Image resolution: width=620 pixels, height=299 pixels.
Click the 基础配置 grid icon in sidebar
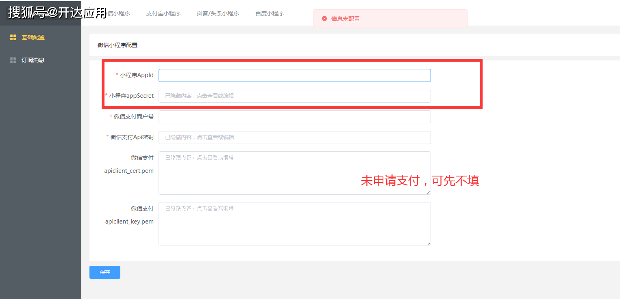coord(13,37)
